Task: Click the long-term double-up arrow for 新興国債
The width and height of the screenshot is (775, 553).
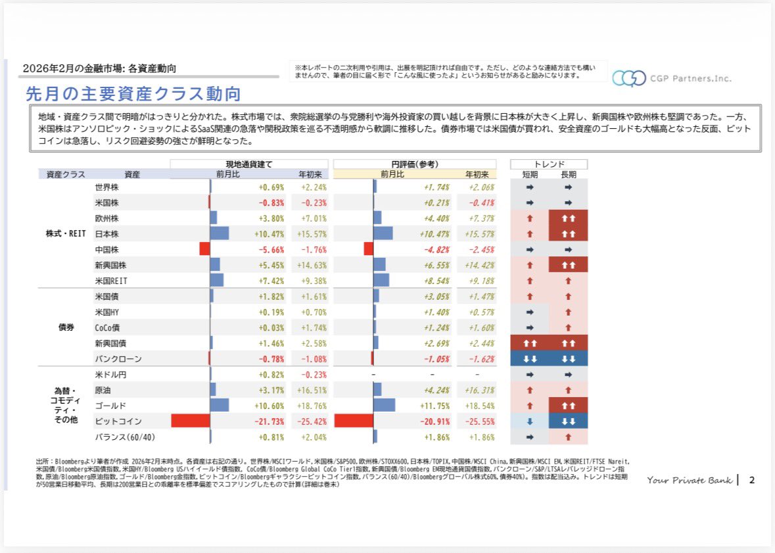Action: tap(568, 343)
